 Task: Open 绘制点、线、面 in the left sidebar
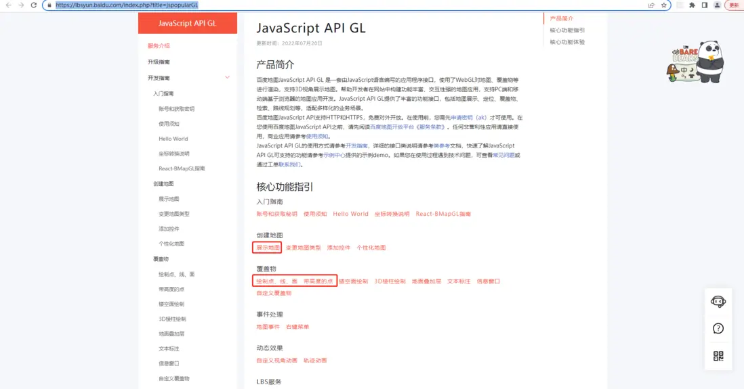pos(176,275)
